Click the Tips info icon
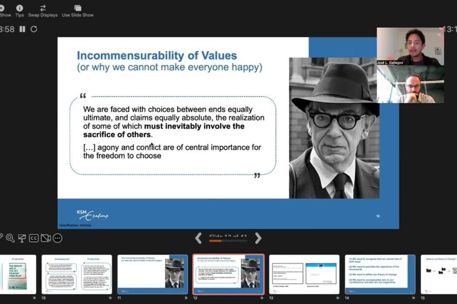 (19, 8)
